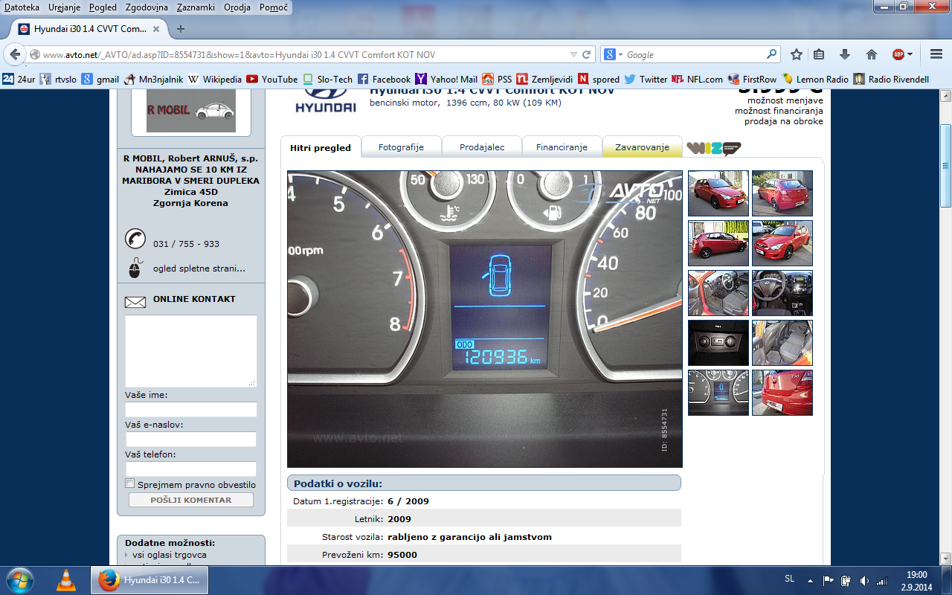Click the WIZ logo tab
952x595 pixels.
713,147
